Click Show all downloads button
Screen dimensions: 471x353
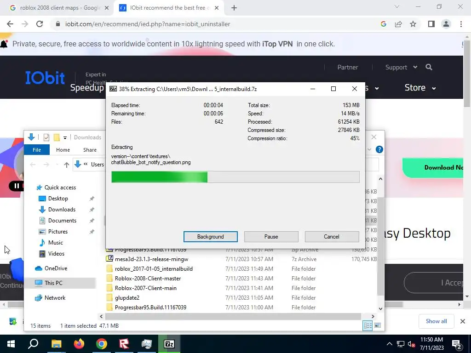coord(436,321)
